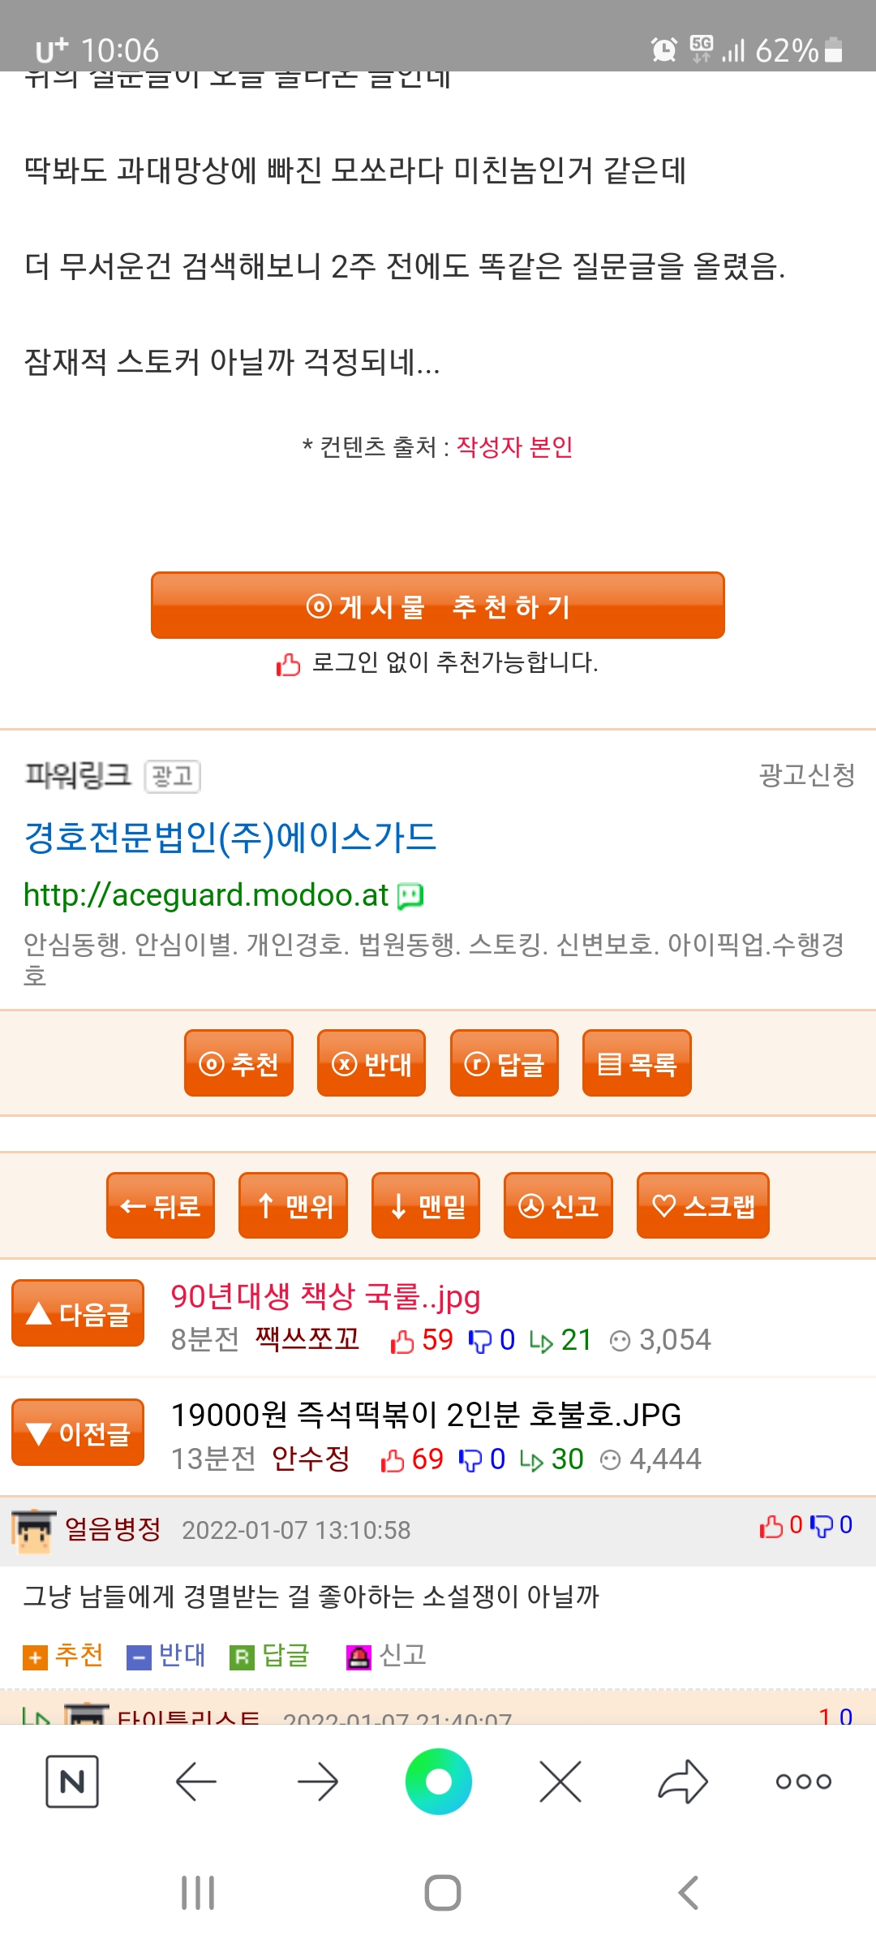Save post using 스크랩 button
The height and width of the screenshot is (1948, 876).
coord(702,1206)
